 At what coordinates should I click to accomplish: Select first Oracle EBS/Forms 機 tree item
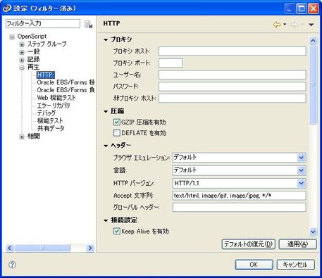66,82
